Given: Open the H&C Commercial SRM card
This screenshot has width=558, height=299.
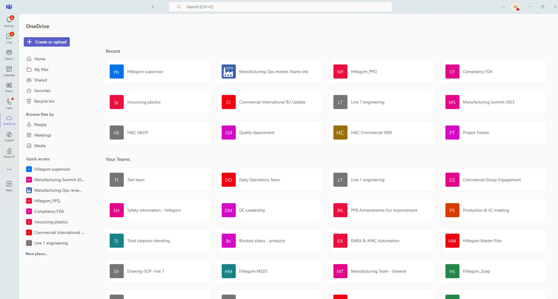Looking at the screenshot, I should point(382,132).
